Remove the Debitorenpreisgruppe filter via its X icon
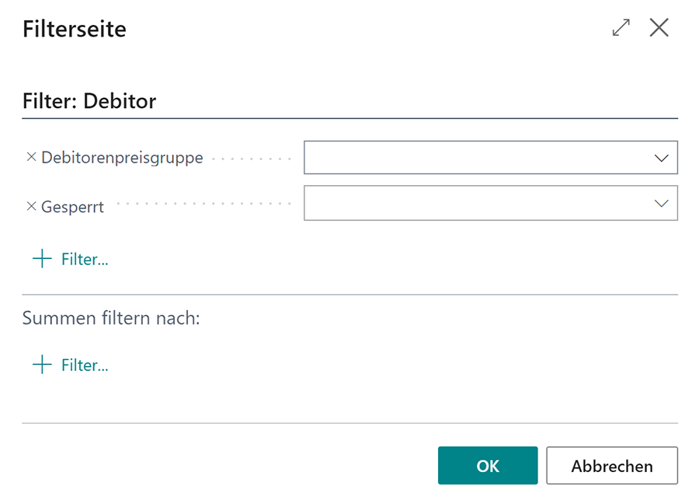This screenshot has height=500, width=699. click(x=30, y=157)
